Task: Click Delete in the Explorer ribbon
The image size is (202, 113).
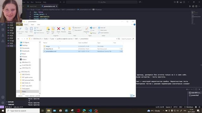Action: [x=58, y=30]
